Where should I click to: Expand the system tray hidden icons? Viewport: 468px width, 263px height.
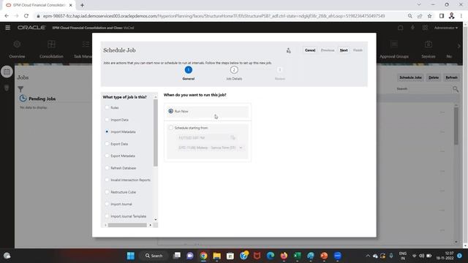point(368,256)
